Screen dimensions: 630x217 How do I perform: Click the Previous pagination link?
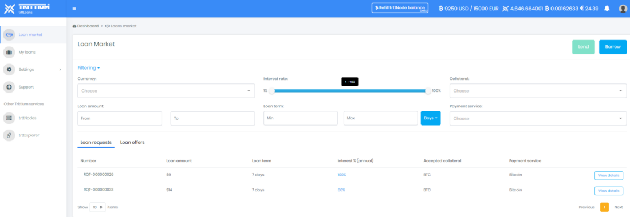point(586,207)
